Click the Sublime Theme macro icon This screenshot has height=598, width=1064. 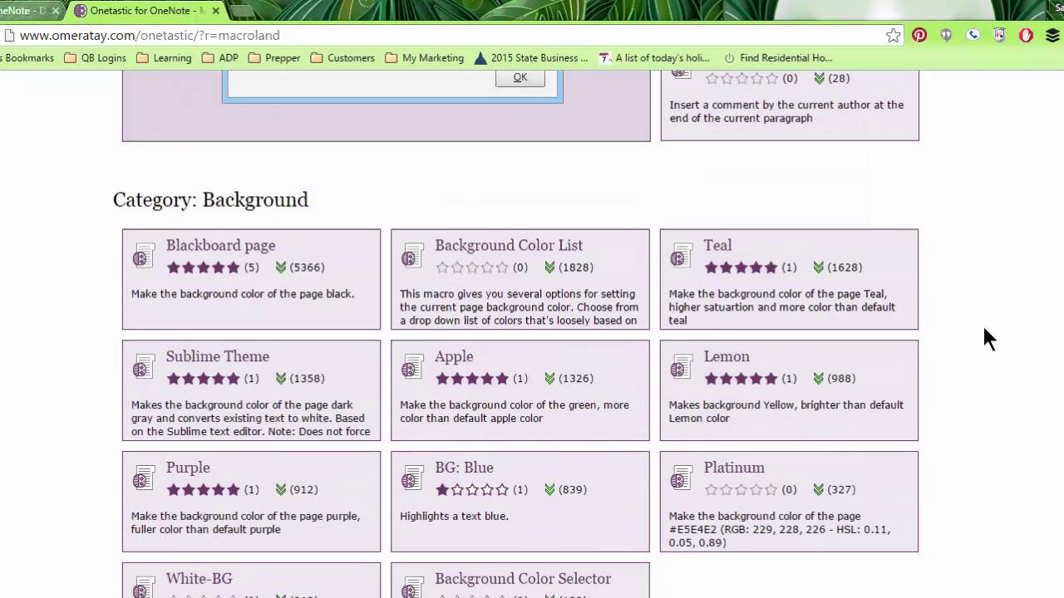pos(144,367)
